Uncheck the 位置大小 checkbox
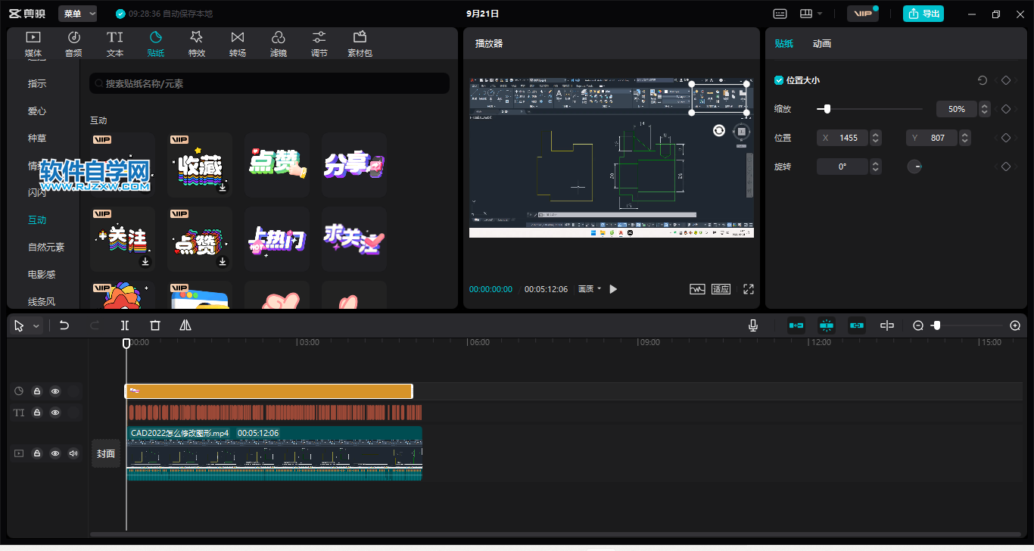The image size is (1034, 551). coord(779,80)
